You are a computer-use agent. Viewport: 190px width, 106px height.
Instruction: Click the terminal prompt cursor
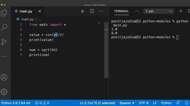click(177, 37)
